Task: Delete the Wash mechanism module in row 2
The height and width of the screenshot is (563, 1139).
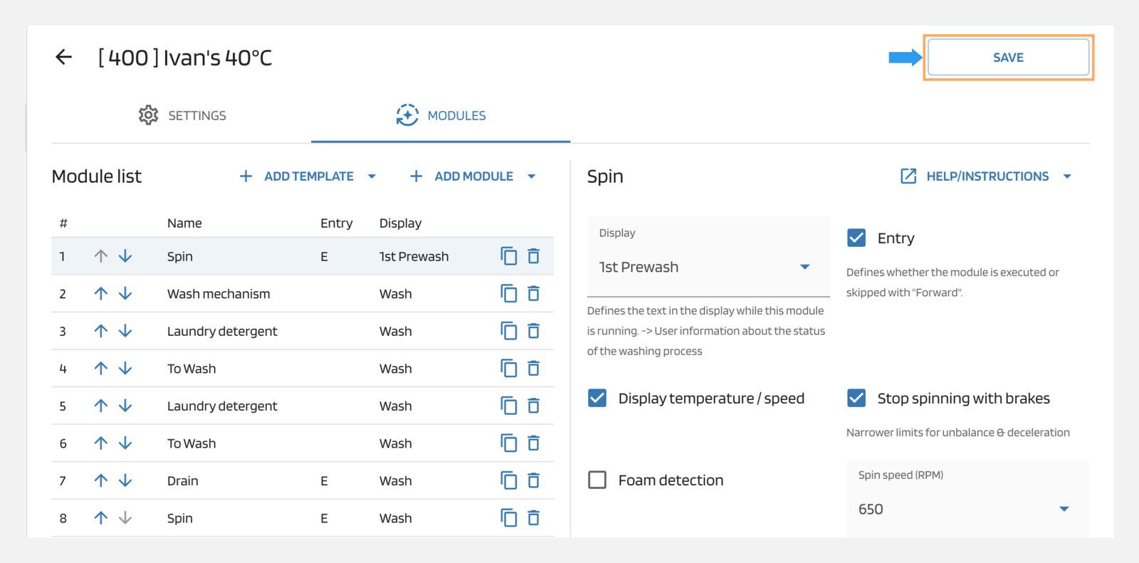Action: 533,293
